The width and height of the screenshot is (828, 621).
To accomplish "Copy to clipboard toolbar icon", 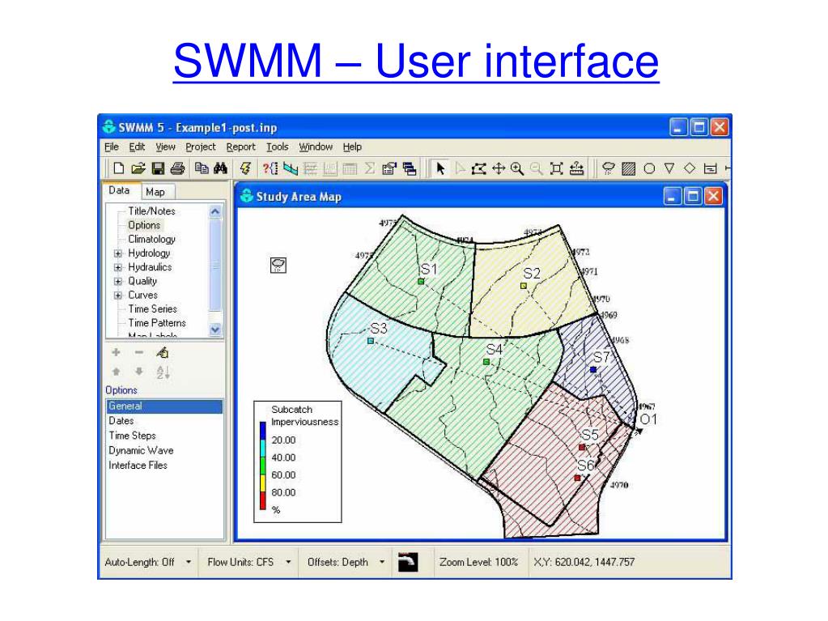I will coord(202,168).
